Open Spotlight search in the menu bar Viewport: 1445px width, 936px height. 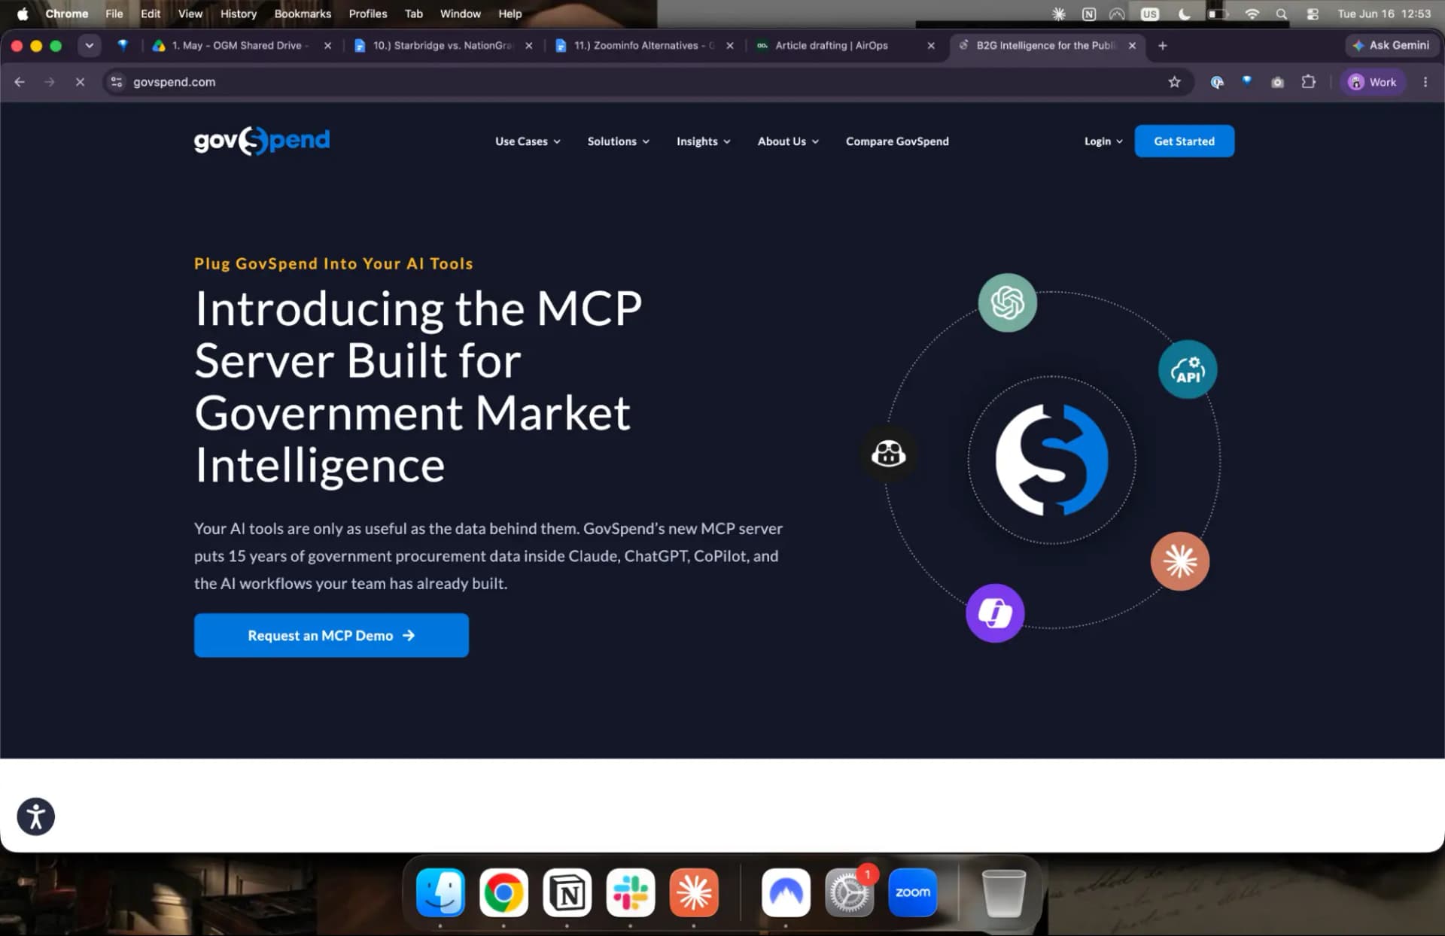coord(1281,14)
